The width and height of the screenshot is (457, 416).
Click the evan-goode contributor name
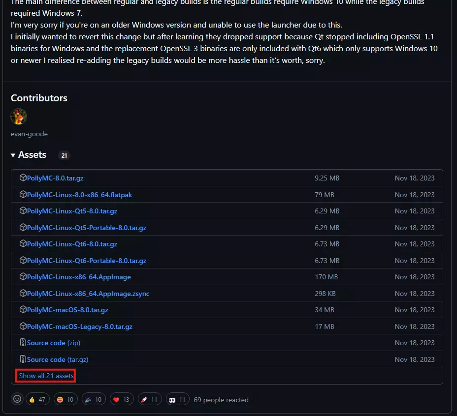[x=29, y=134]
